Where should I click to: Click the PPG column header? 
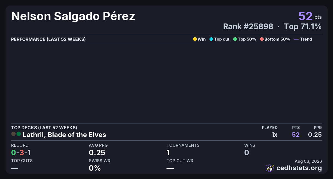tap(318, 128)
